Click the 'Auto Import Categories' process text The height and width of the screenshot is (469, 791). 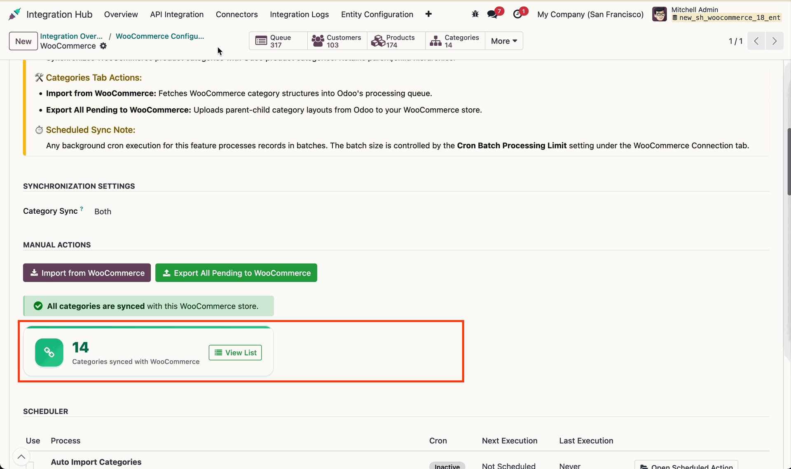pyautogui.click(x=96, y=462)
